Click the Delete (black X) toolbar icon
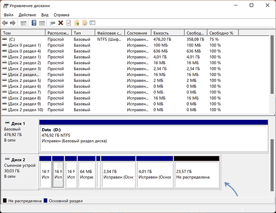This screenshot has height=213, width=276. (61, 23)
